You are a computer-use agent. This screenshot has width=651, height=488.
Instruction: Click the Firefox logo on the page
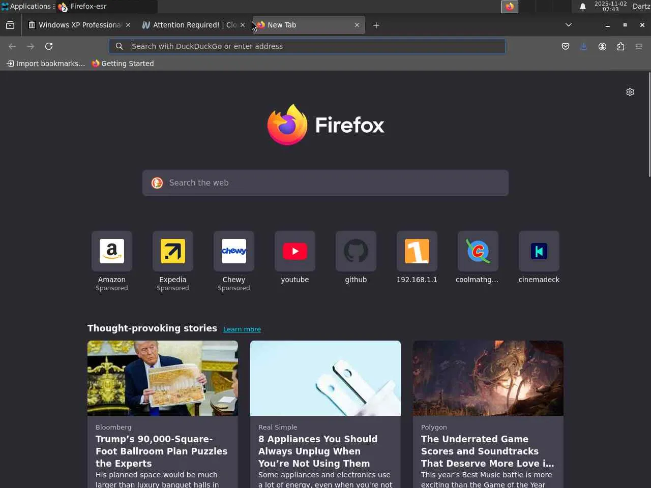[x=325, y=125]
